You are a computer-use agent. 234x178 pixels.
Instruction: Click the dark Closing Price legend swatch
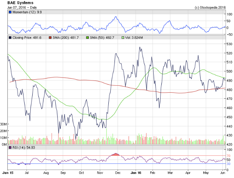(10, 38)
